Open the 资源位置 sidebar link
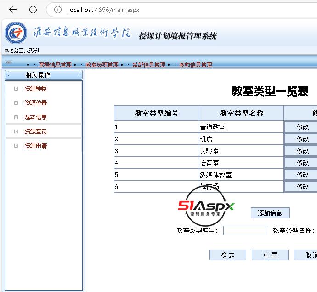 [x=35, y=103]
